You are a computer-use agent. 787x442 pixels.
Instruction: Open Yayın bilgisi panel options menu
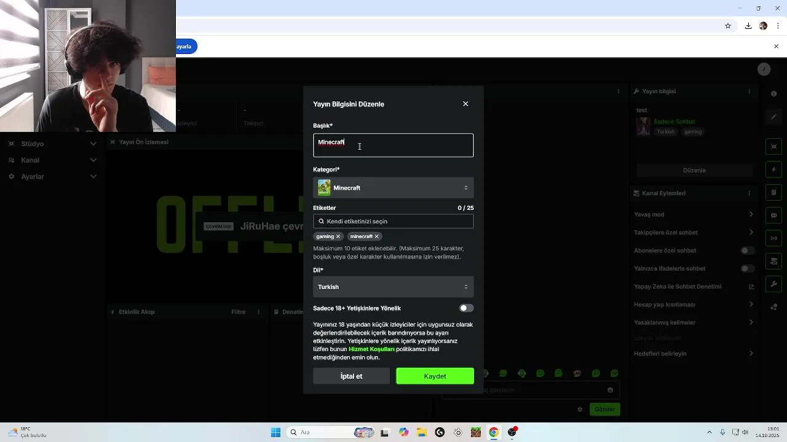coord(749,91)
